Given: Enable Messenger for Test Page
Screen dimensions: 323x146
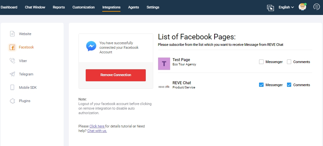Looking at the screenshot, I should tap(261, 62).
